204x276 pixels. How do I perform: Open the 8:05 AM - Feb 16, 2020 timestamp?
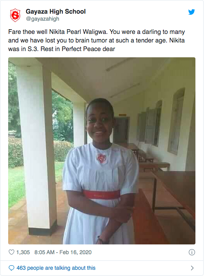[63, 252]
